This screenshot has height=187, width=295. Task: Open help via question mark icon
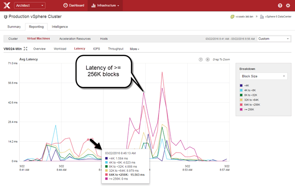pyautogui.click(x=280, y=6)
